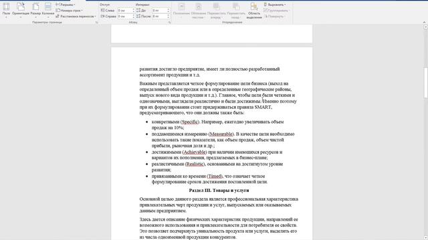Open the Поля (Margins) menu
Screen dimensions: 428x240
(x=6, y=11)
